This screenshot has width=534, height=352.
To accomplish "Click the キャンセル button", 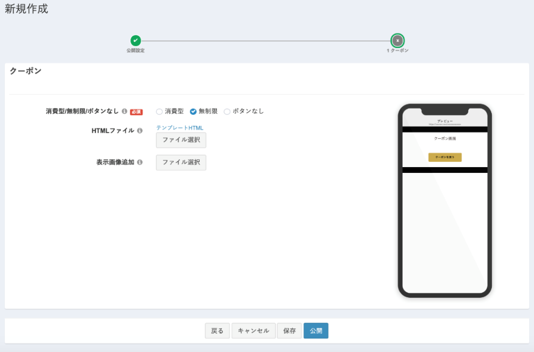I will pyautogui.click(x=253, y=331).
